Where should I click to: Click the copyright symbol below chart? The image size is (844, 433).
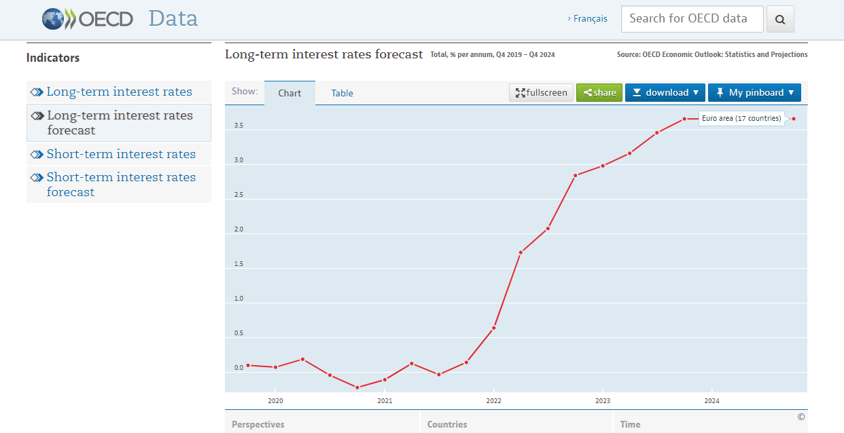pyautogui.click(x=801, y=417)
